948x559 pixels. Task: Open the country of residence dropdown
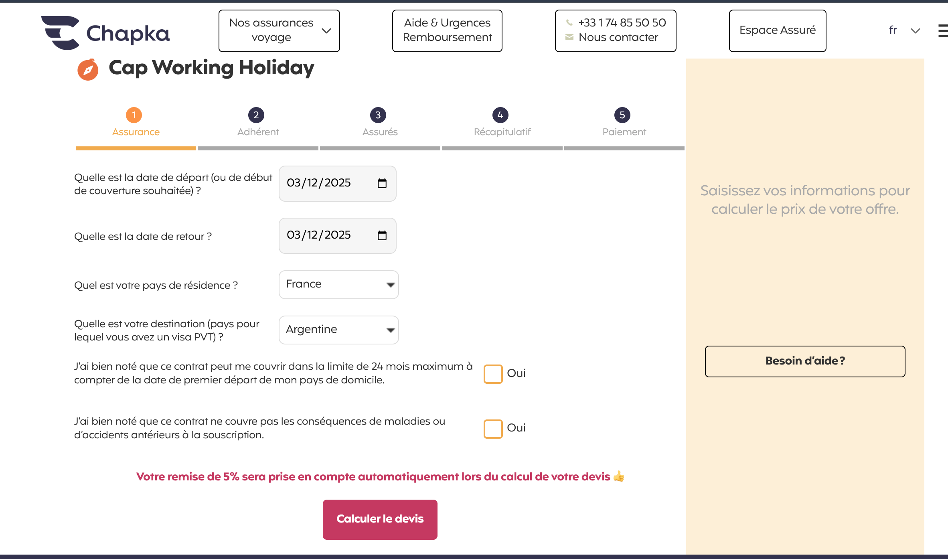pyautogui.click(x=338, y=285)
